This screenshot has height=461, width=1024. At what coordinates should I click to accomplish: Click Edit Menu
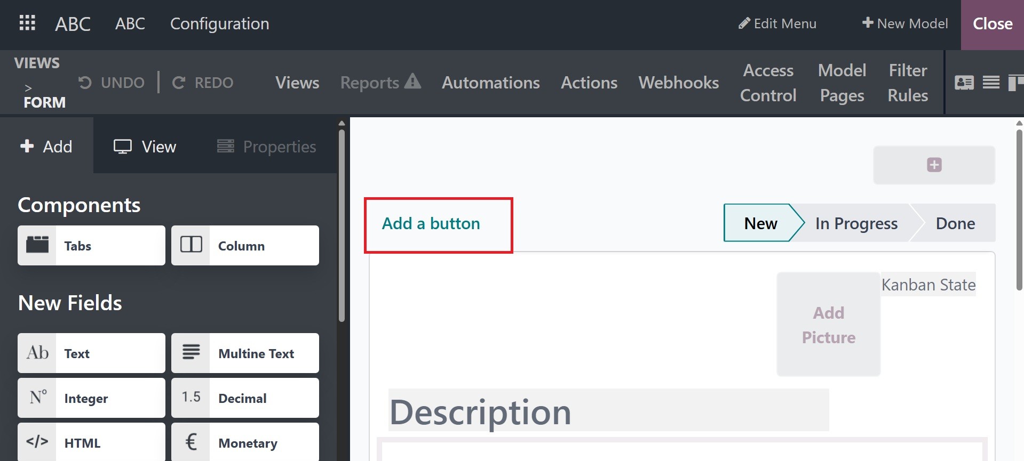click(777, 24)
